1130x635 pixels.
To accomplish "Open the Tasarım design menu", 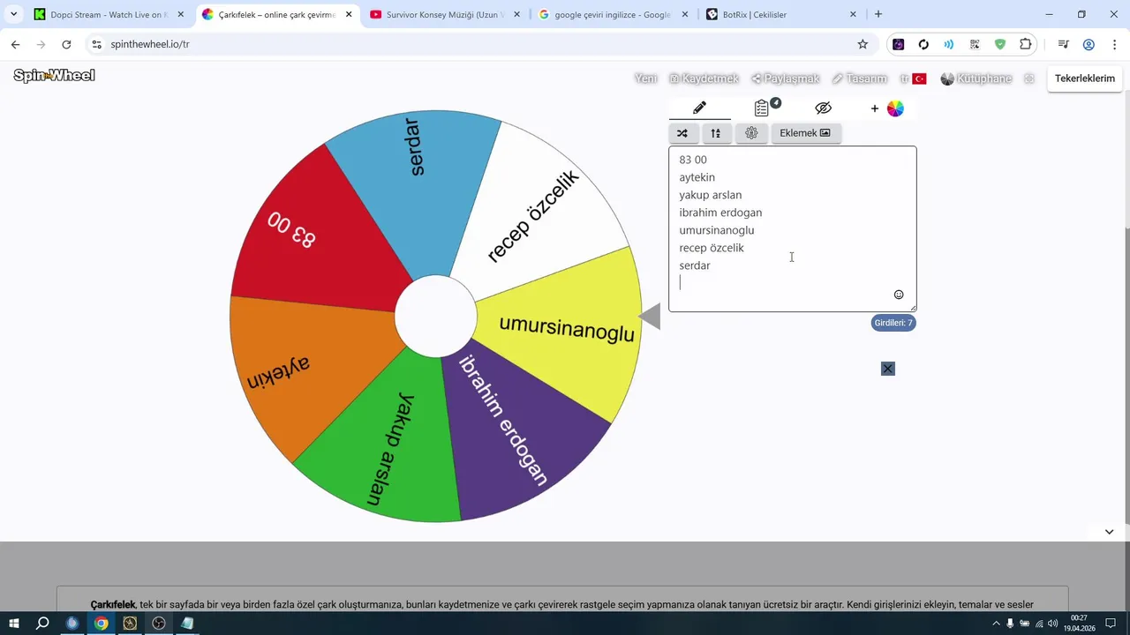I will 859,78.
